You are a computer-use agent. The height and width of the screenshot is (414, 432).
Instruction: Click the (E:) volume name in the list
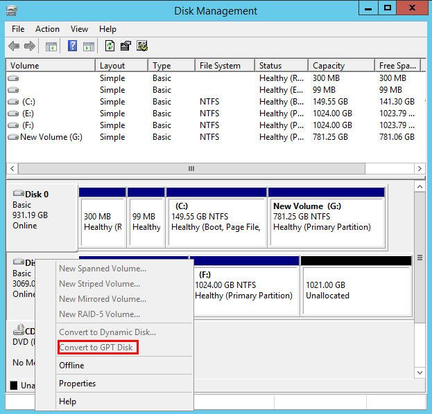click(28, 114)
